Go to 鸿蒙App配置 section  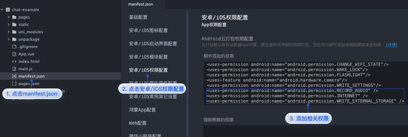142,110
